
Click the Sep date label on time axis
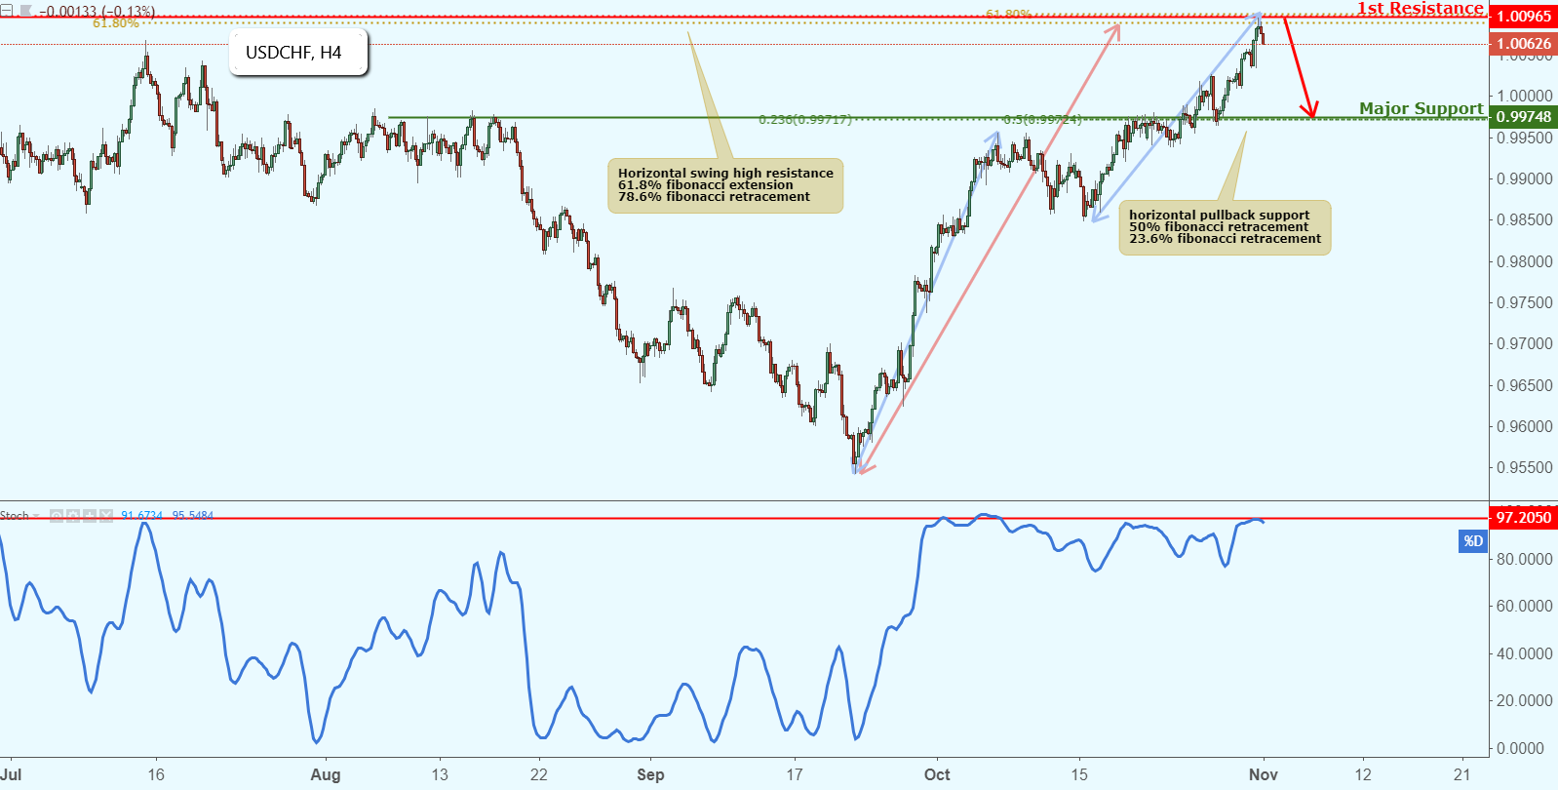650,774
